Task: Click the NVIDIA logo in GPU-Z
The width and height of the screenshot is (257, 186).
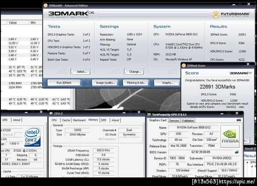Action: 230,136
